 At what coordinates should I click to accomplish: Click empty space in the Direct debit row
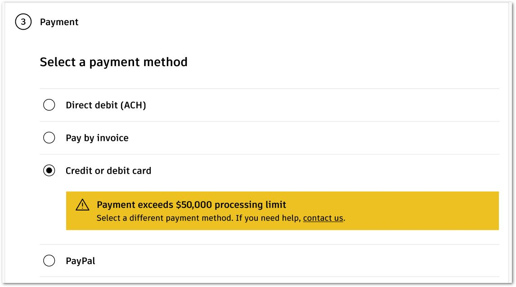pyautogui.click(x=323, y=105)
